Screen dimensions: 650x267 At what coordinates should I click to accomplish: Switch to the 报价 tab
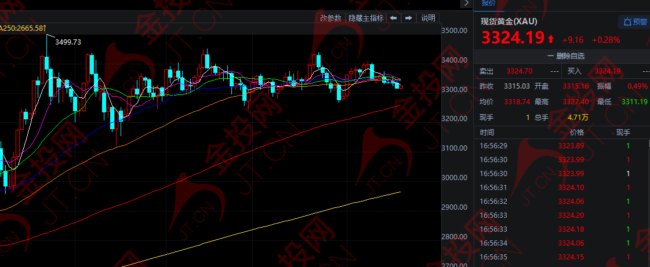click(488, 3)
